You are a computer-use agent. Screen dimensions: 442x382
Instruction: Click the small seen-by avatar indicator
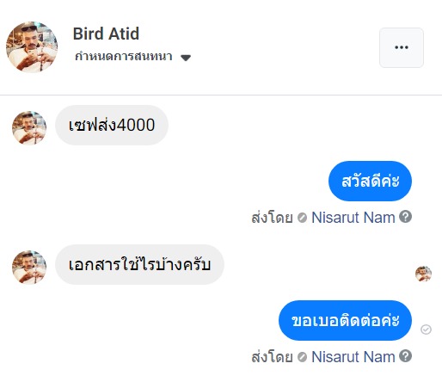[x=423, y=274]
